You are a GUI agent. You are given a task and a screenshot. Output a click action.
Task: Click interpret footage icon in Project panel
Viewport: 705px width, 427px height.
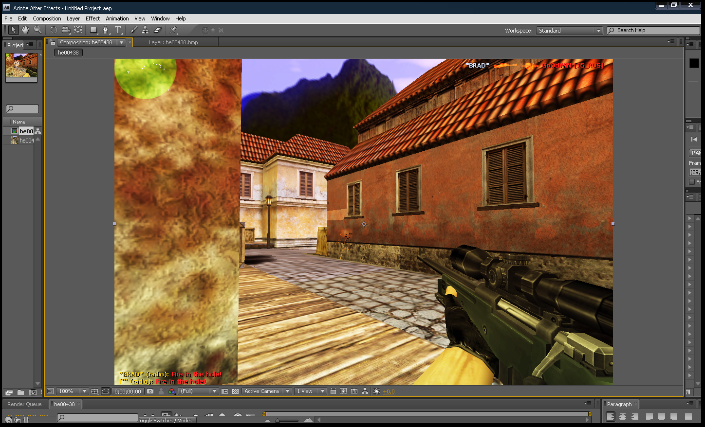9,392
